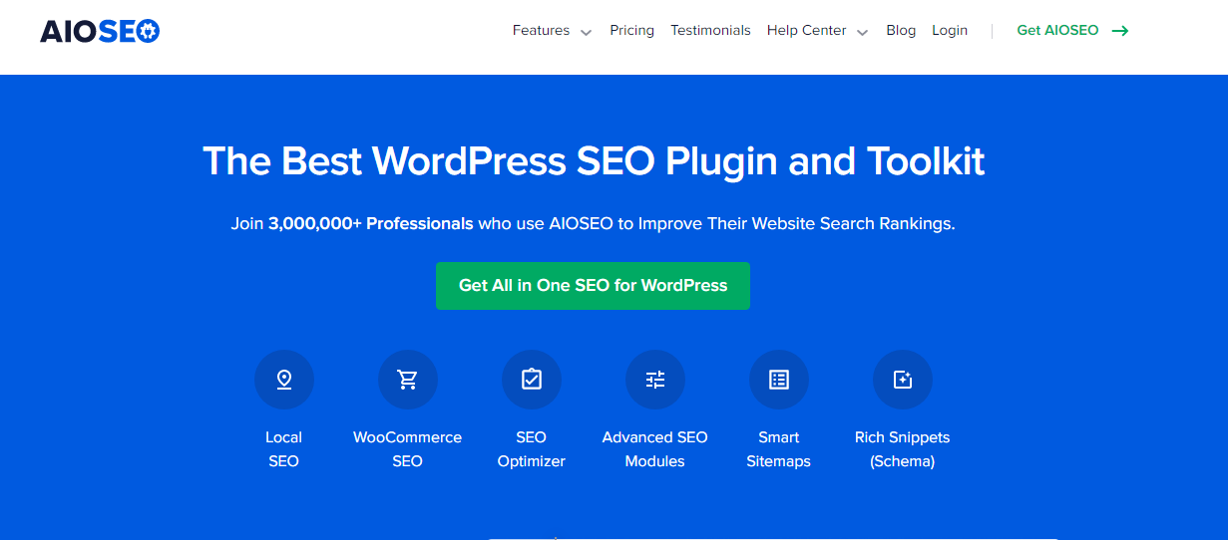Open the Login page

[x=950, y=30]
